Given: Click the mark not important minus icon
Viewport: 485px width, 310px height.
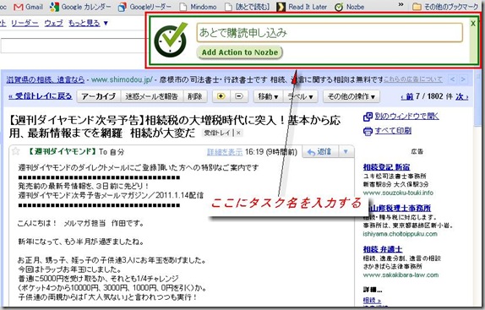Looking at the screenshot, I should pos(238,96).
